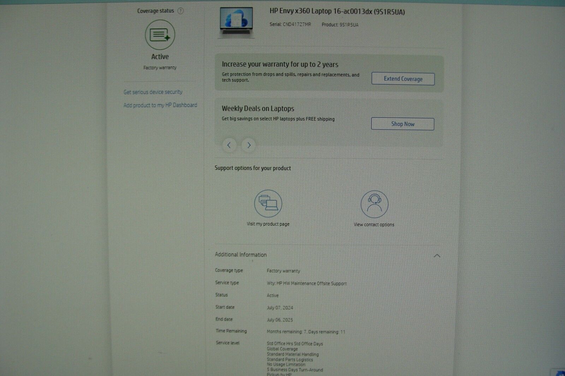This screenshot has width=565, height=376.
Task: Click the Weekly Deals on Laptops heading
Action: [x=258, y=109]
